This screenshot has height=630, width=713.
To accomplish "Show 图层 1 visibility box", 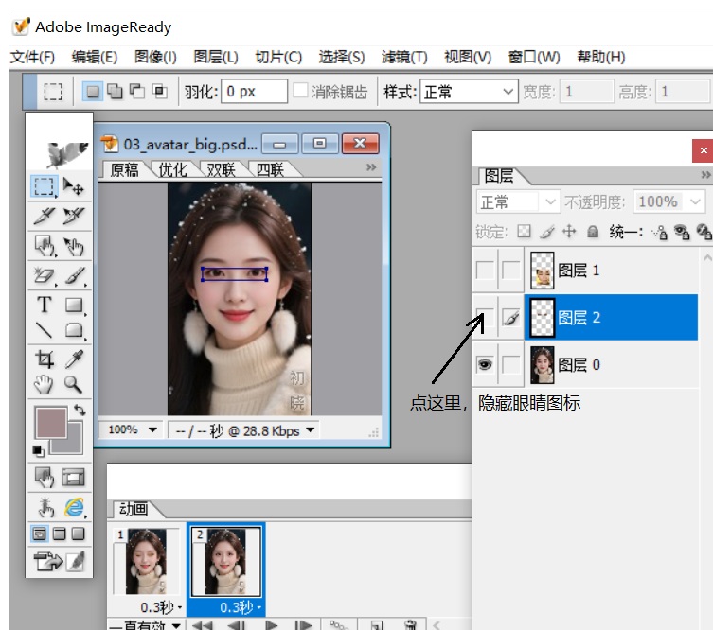I will tap(485, 271).
